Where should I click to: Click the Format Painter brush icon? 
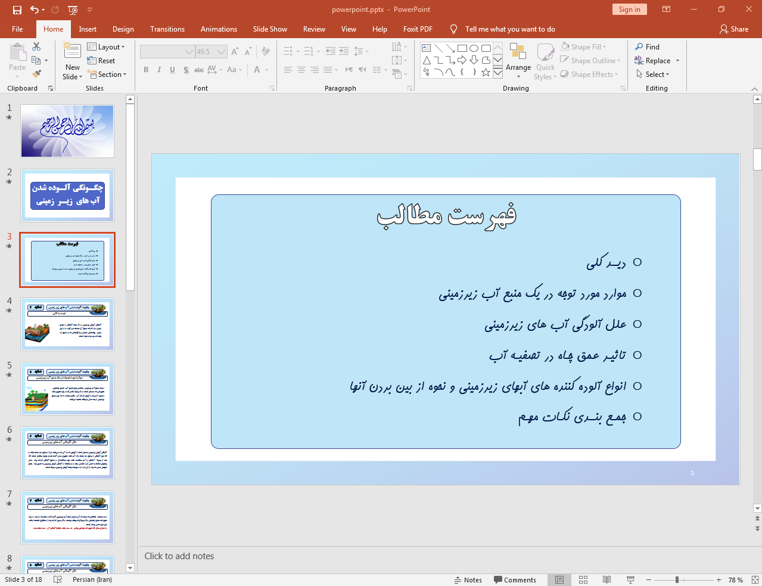click(x=36, y=74)
